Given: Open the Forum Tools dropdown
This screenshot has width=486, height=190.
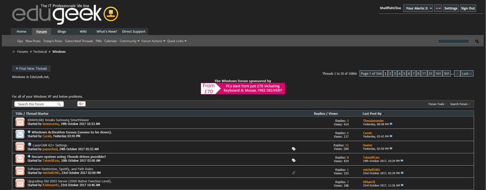Looking at the screenshot, I should coord(437,104).
